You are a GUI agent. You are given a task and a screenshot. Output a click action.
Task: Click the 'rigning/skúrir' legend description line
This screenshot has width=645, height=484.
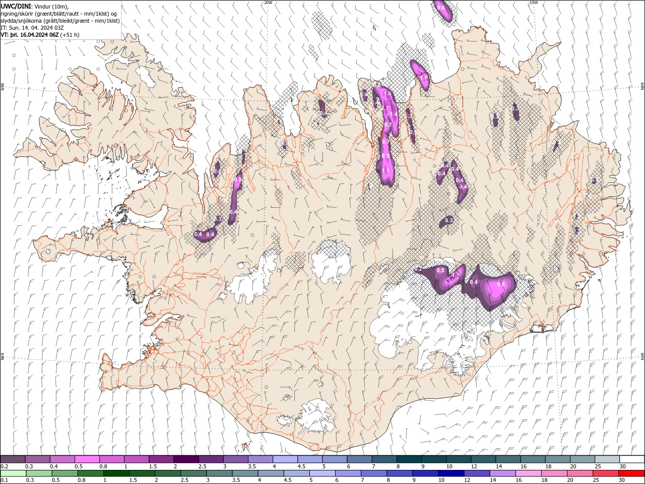(59, 14)
